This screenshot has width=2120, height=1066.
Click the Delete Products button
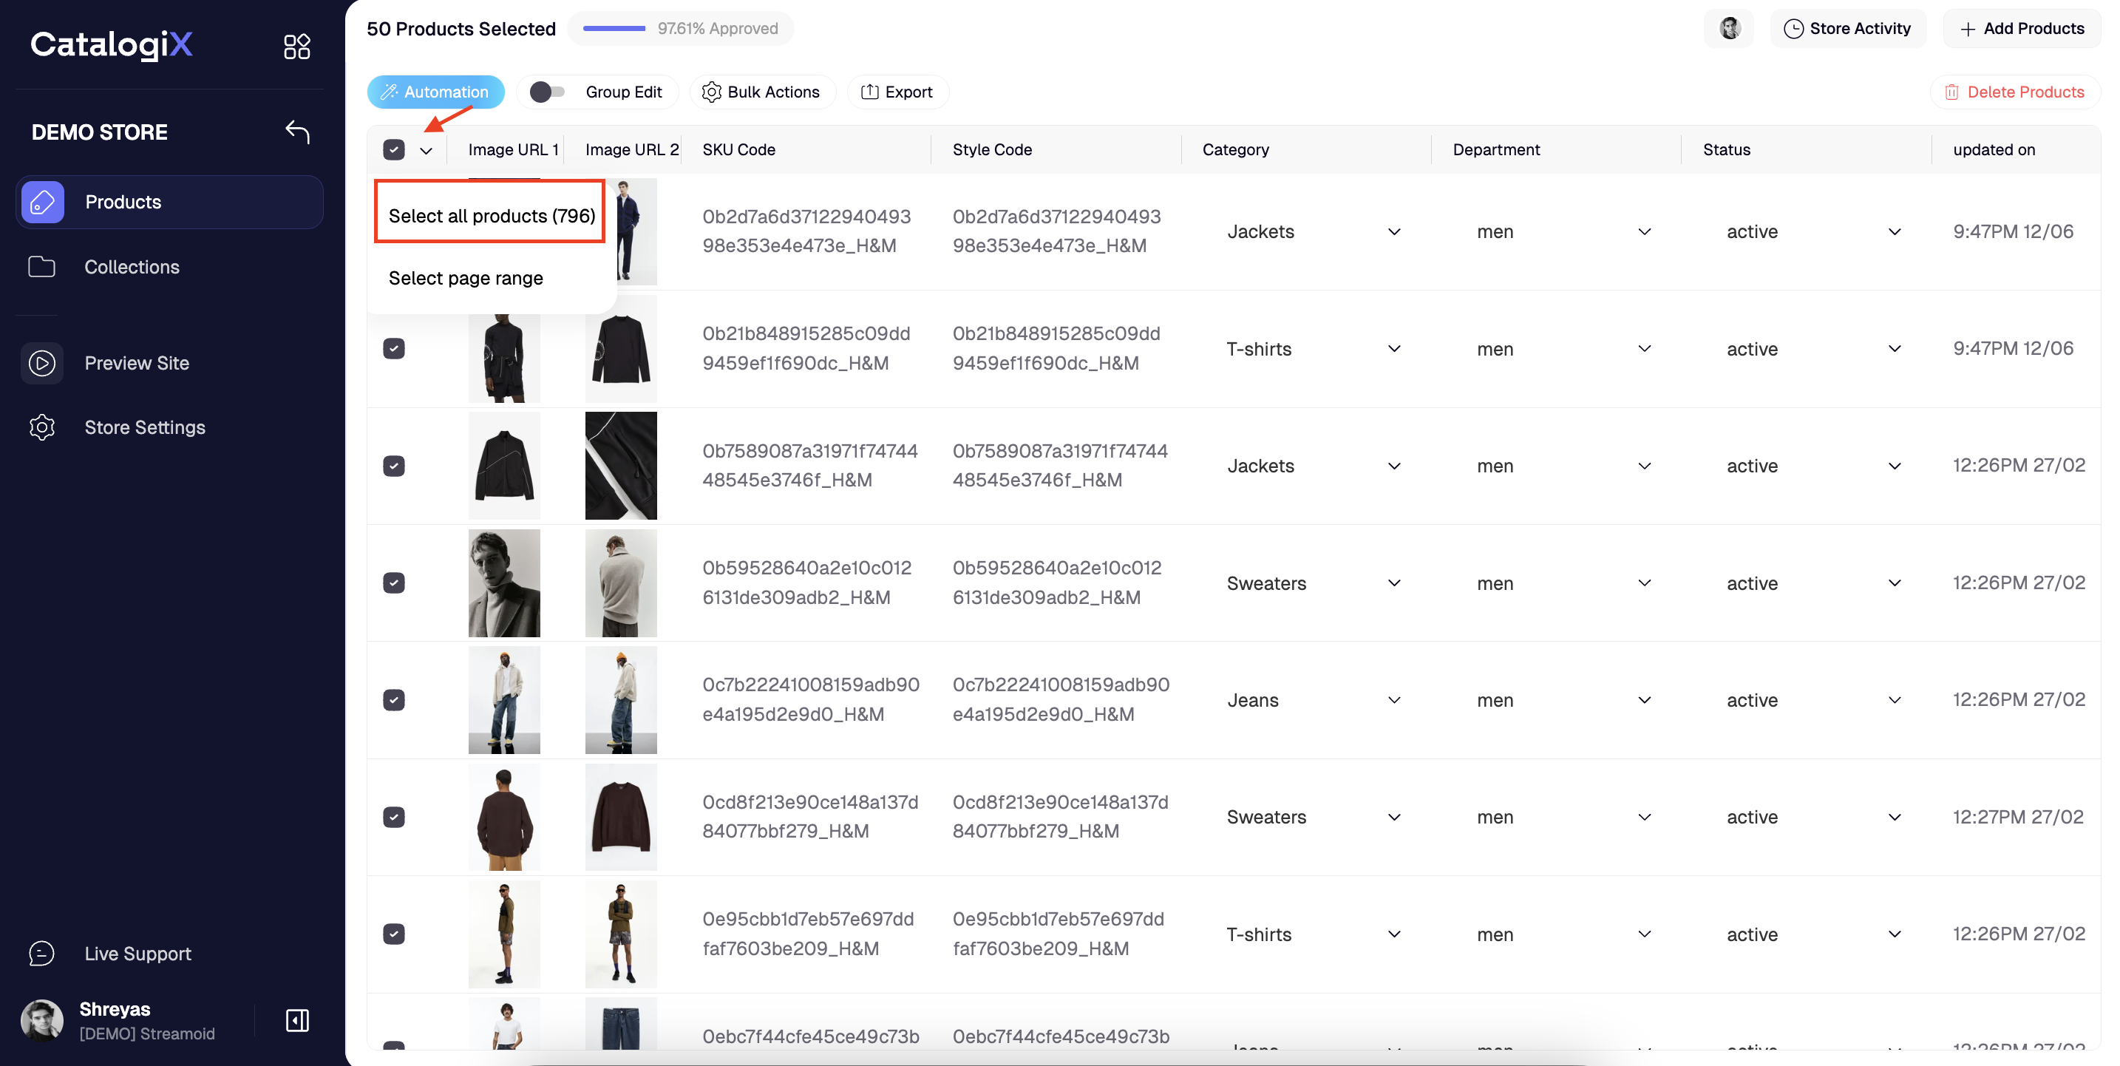(2014, 92)
